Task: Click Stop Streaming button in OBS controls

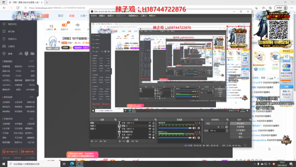Action: coord(240,124)
